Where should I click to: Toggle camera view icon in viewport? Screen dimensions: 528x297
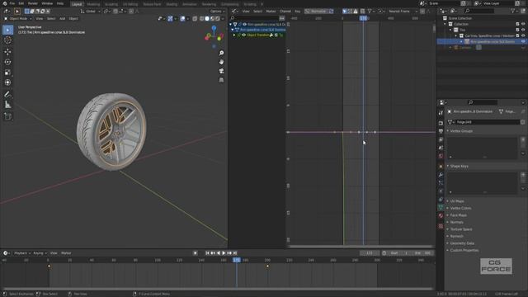coord(221,71)
